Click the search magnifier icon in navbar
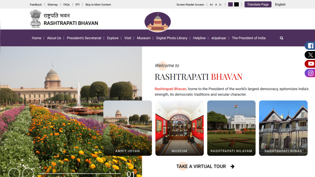The image size is (315, 177). 281,38
